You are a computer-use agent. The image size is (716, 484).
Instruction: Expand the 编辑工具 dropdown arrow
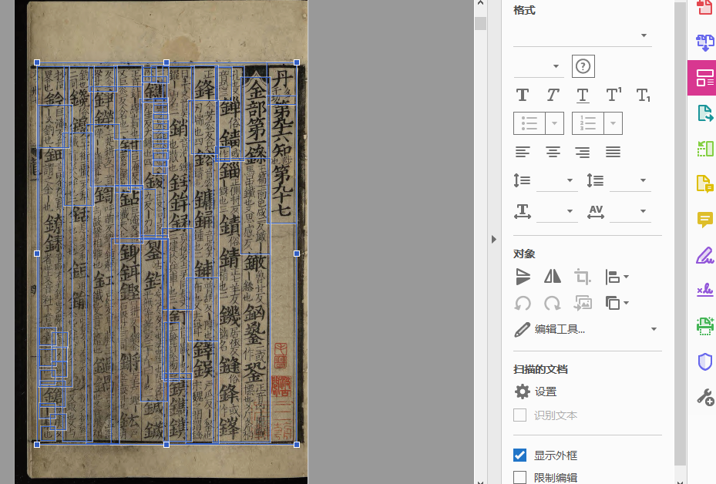[x=654, y=329]
